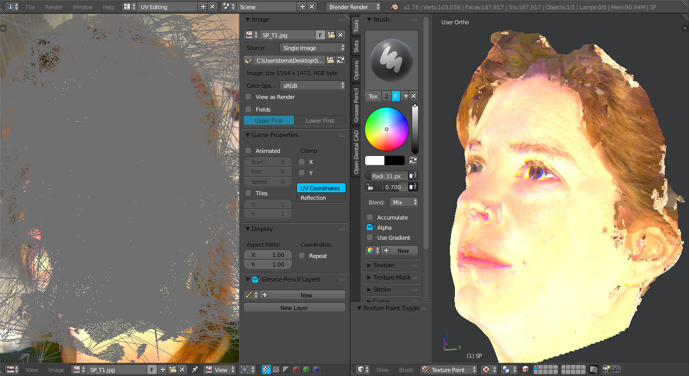Click the New Layer button

(x=294, y=307)
